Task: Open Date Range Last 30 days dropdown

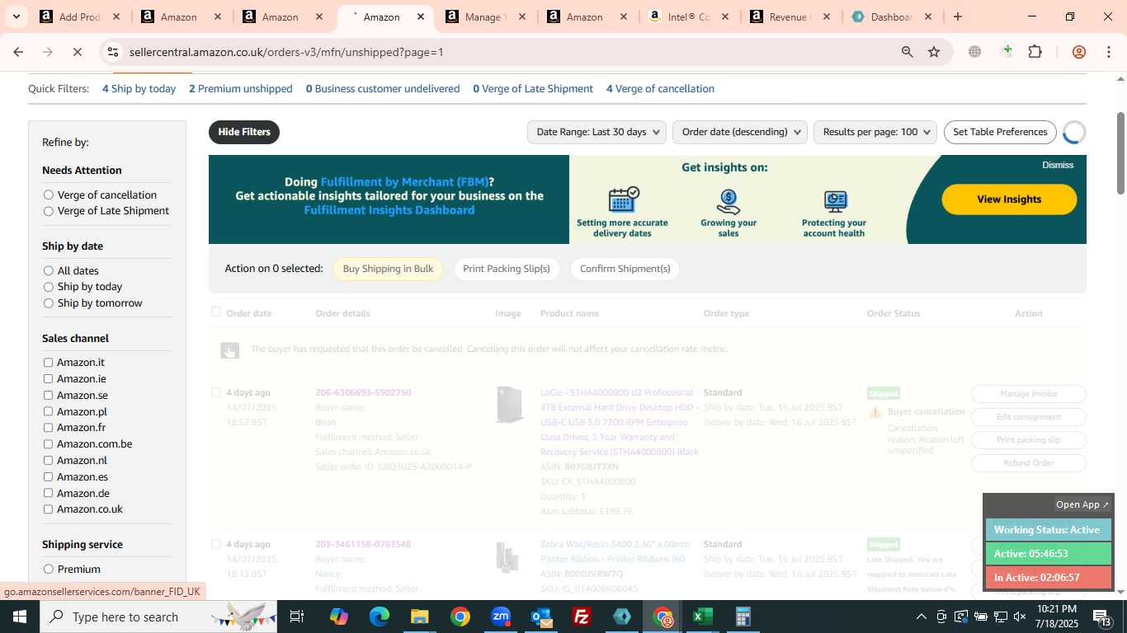Action: 597,132
